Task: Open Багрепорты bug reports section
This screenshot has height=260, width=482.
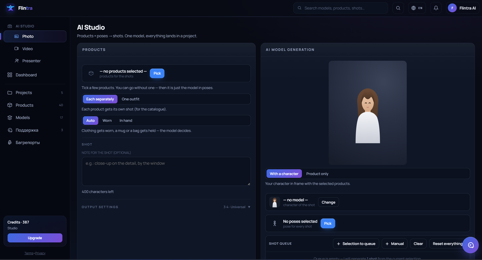Action: pyautogui.click(x=35, y=143)
